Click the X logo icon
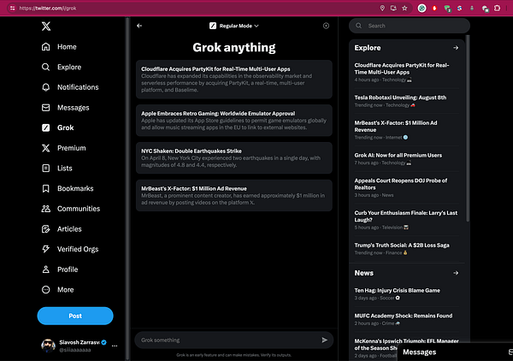This screenshot has height=361, width=513. coord(46,27)
